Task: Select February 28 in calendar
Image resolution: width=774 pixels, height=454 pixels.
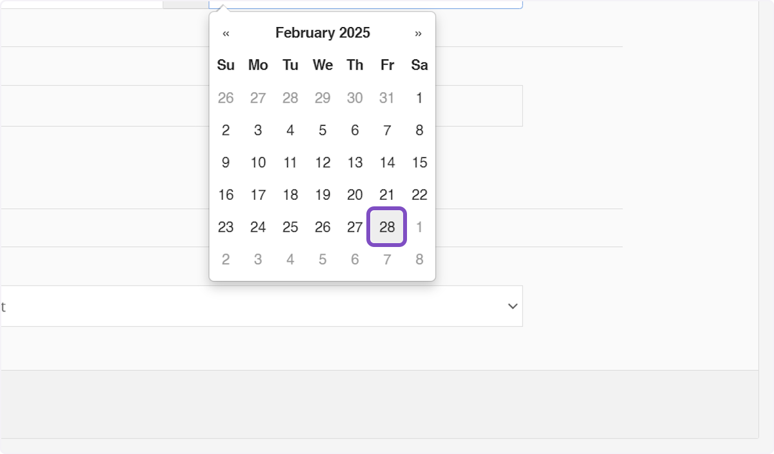Action: (x=387, y=227)
